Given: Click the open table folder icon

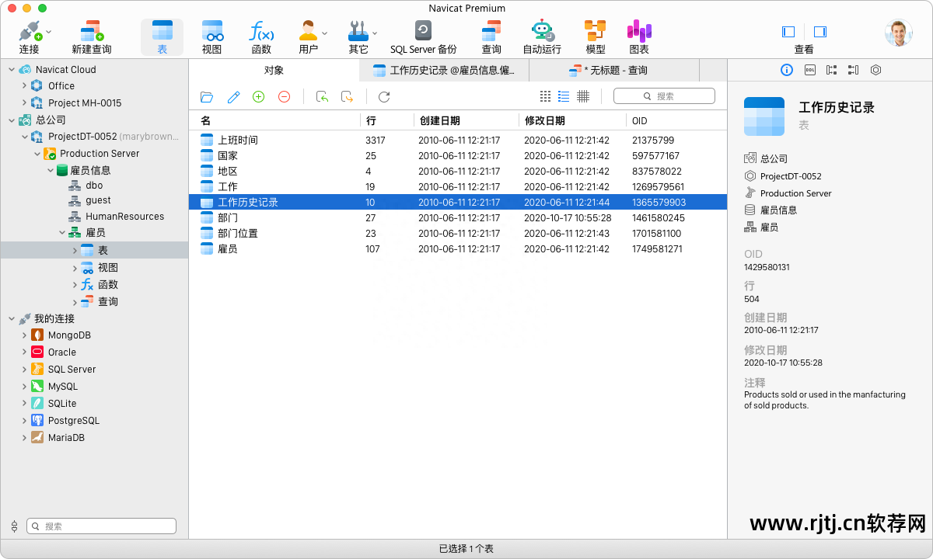Looking at the screenshot, I should [207, 97].
